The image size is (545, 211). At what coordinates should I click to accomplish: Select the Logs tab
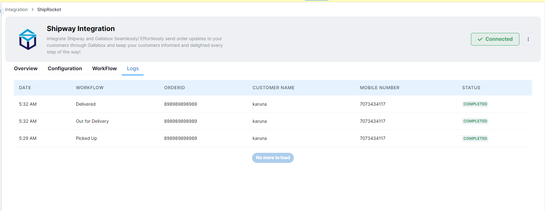[133, 68]
